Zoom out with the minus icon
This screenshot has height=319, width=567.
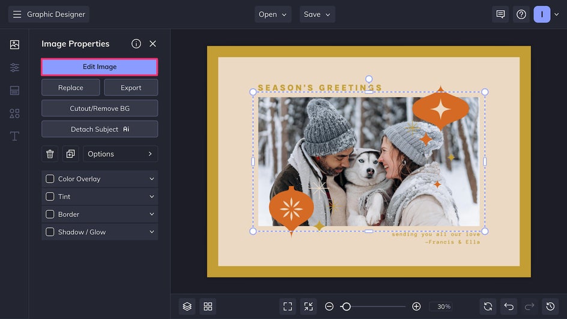pos(329,306)
